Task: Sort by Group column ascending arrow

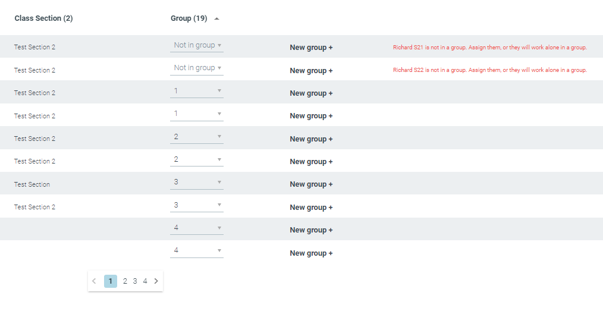Action: tap(216, 18)
